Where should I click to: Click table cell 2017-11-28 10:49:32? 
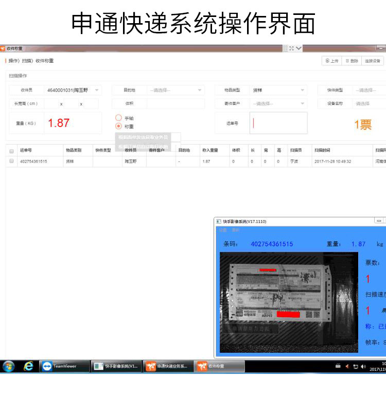click(333, 161)
